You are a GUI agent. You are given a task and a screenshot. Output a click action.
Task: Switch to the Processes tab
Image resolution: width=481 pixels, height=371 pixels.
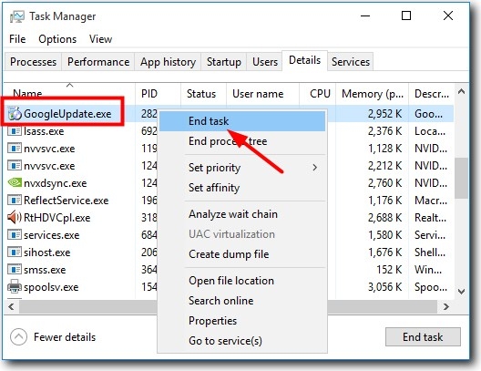pyautogui.click(x=33, y=62)
